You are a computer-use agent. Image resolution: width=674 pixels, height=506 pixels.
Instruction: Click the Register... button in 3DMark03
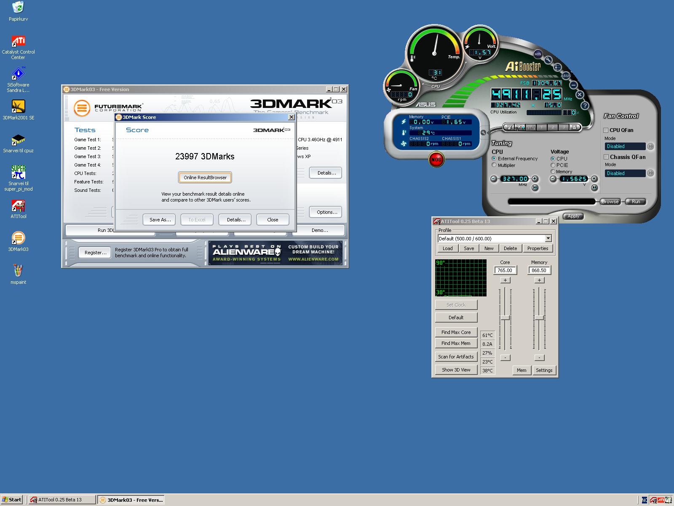pyautogui.click(x=95, y=253)
